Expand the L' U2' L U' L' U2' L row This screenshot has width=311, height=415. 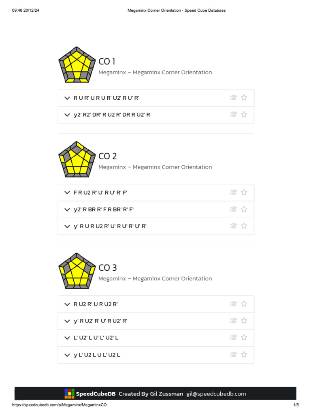pyautogui.click(x=67, y=338)
